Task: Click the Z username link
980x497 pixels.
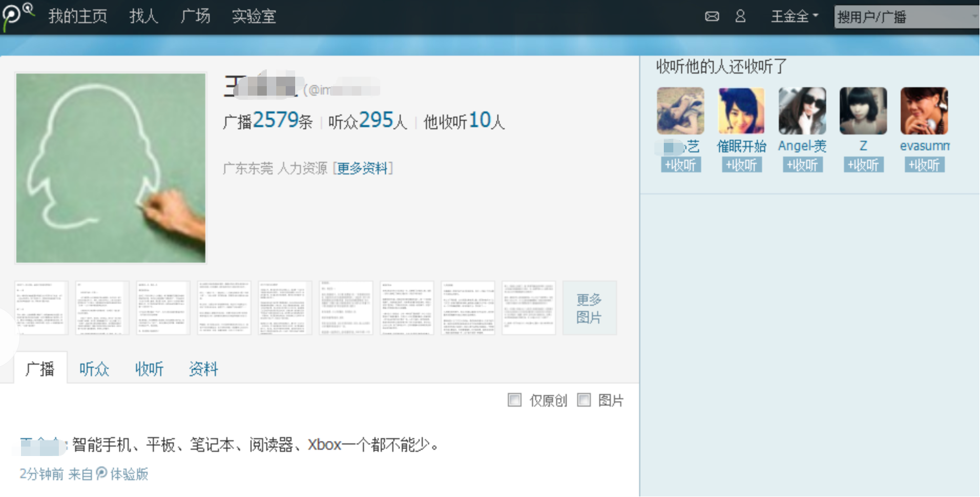Action: tap(863, 146)
